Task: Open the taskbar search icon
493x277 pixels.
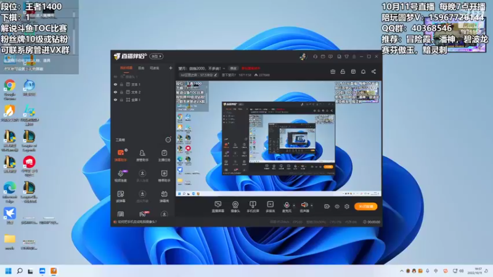Action: tap(20, 271)
